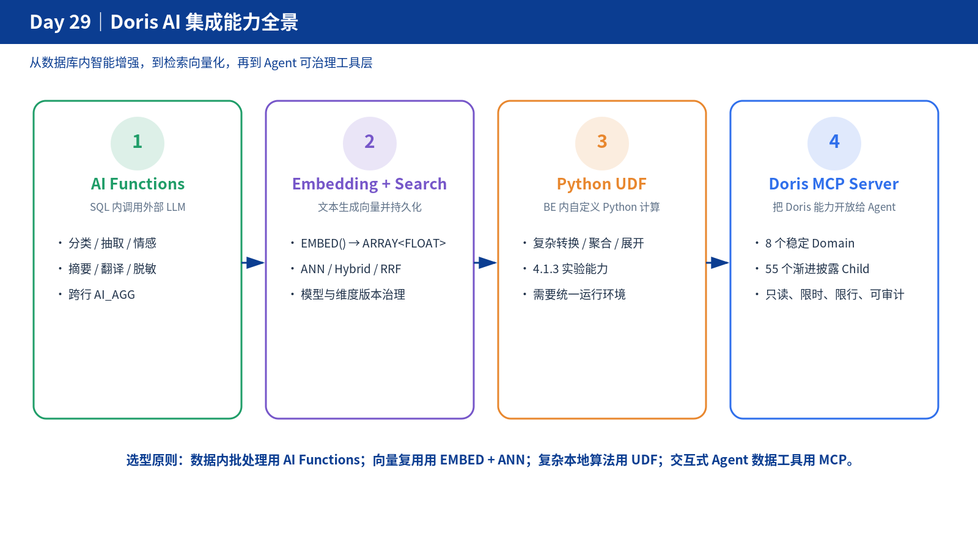Click the purple number 2 circle badge
The image size is (978, 550).
pos(370,143)
